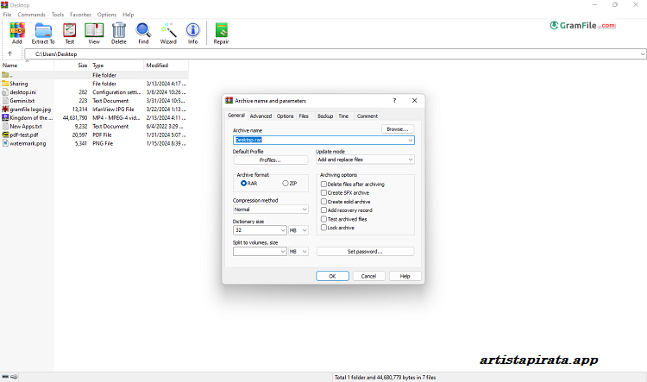The width and height of the screenshot is (647, 382).
Task: Open the Commands menu
Action: (31, 15)
